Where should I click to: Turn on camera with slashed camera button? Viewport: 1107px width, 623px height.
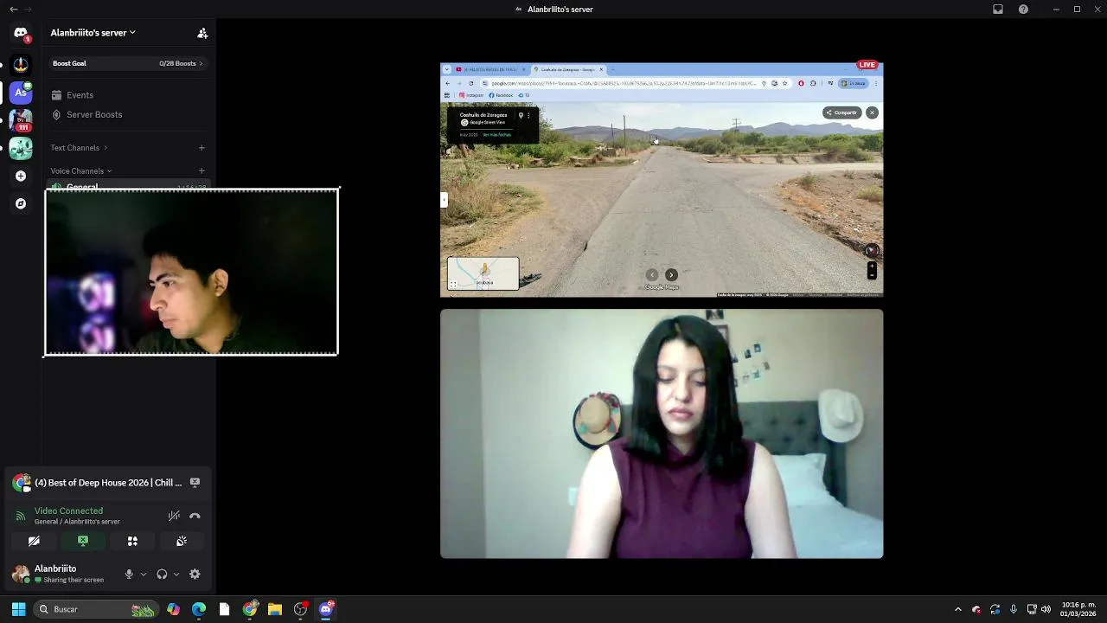point(34,541)
